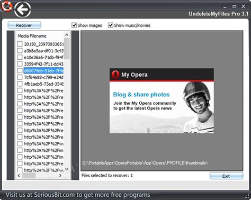Select file name e10e36a6-71db-f94f
This screenshot has height=200, width=251.
(x=44, y=57)
